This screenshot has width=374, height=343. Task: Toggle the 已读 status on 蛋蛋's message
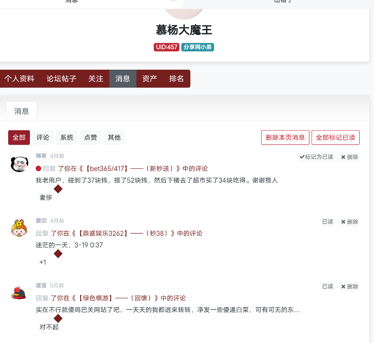click(327, 286)
